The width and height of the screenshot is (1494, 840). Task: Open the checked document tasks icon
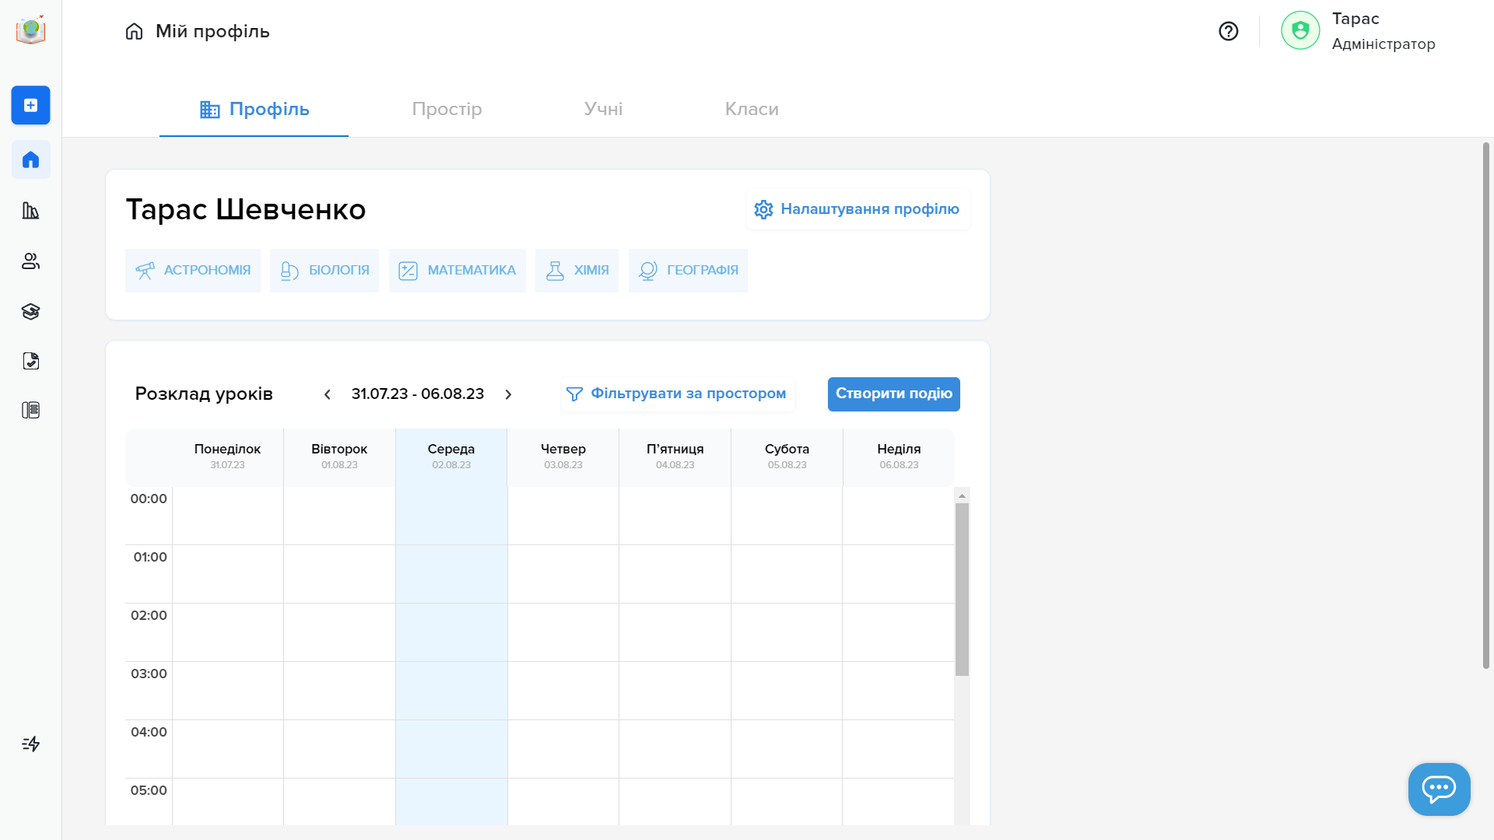pyautogui.click(x=30, y=361)
